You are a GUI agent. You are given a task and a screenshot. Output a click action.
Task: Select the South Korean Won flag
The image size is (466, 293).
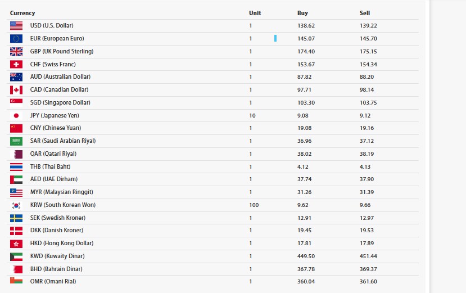pos(16,205)
